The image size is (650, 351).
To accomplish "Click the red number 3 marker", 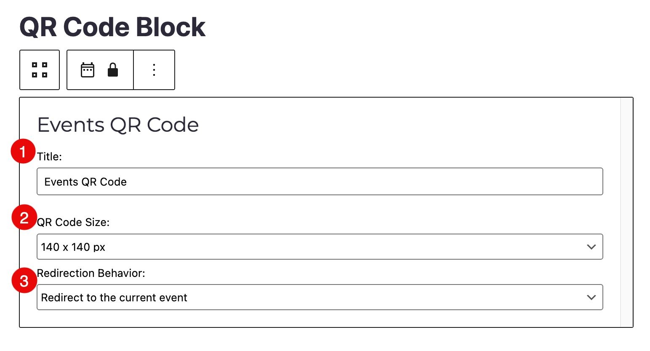I will tap(24, 281).
